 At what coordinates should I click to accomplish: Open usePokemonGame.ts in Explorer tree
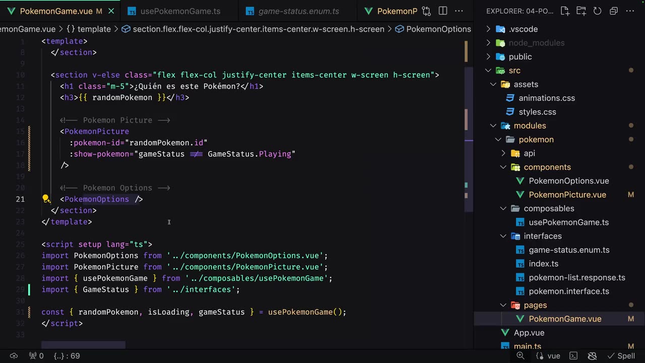click(x=569, y=222)
